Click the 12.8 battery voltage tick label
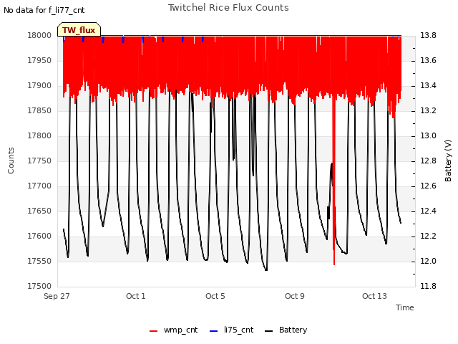Viewport: 458px width, 344px height. (x=428, y=161)
